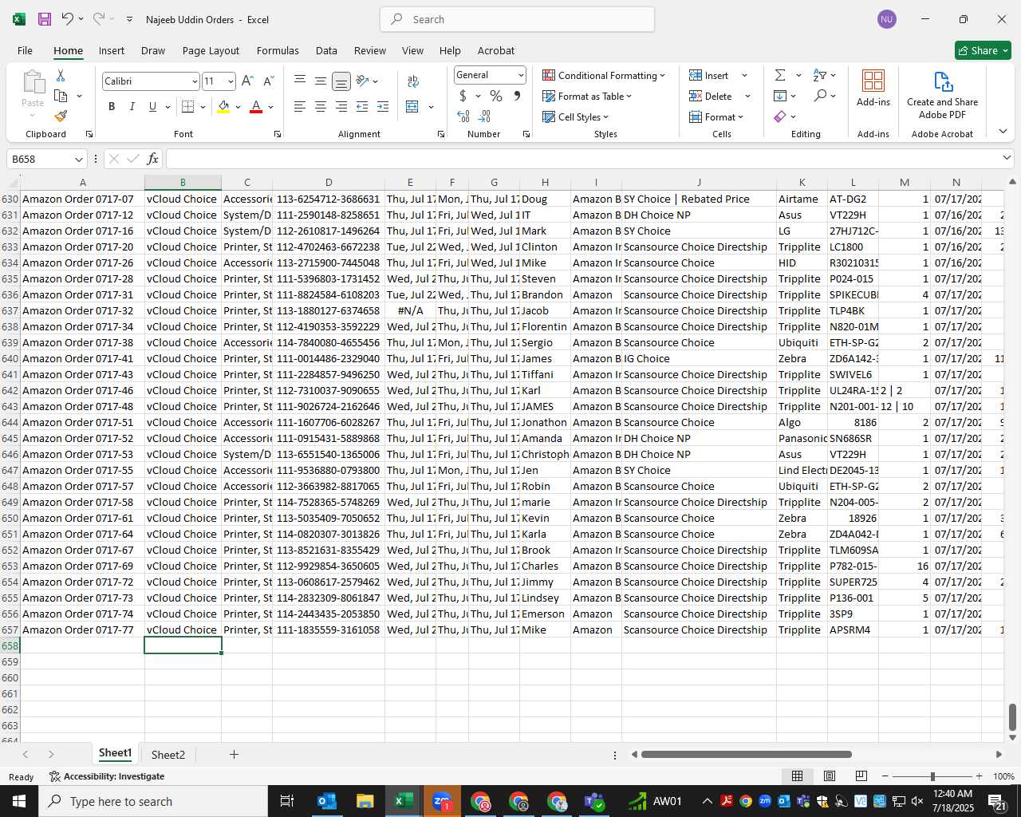This screenshot has width=1021, height=817.
Task: Collapse the ribbon with the chevron
Action: click(x=1003, y=132)
